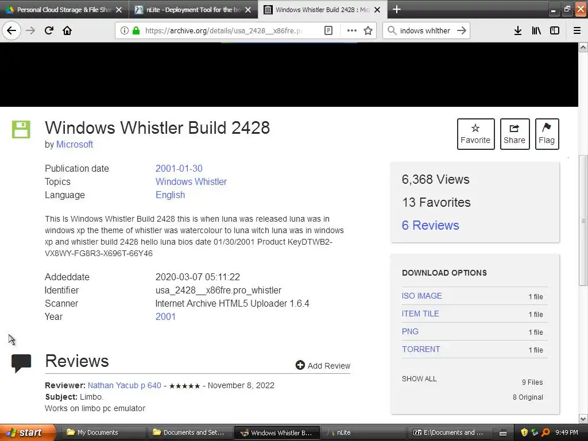
Task: Click the Reviews speech bubble icon
Action: click(x=21, y=363)
